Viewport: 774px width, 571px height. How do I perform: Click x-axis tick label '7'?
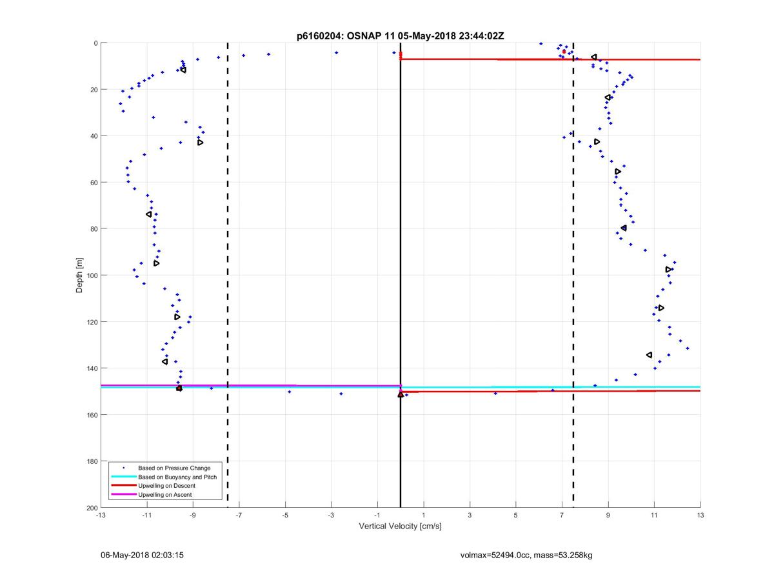pos(562,516)
